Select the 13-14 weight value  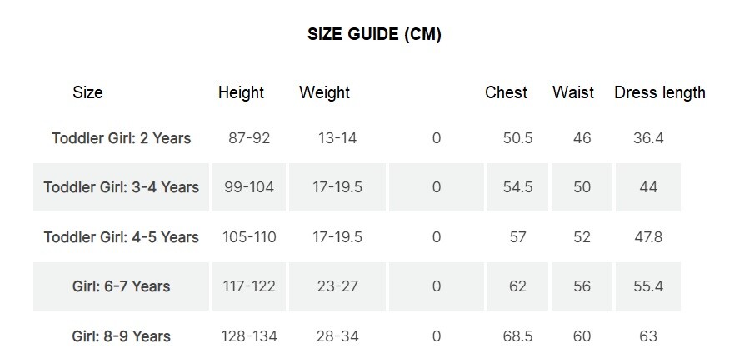(x=337, y=138)
